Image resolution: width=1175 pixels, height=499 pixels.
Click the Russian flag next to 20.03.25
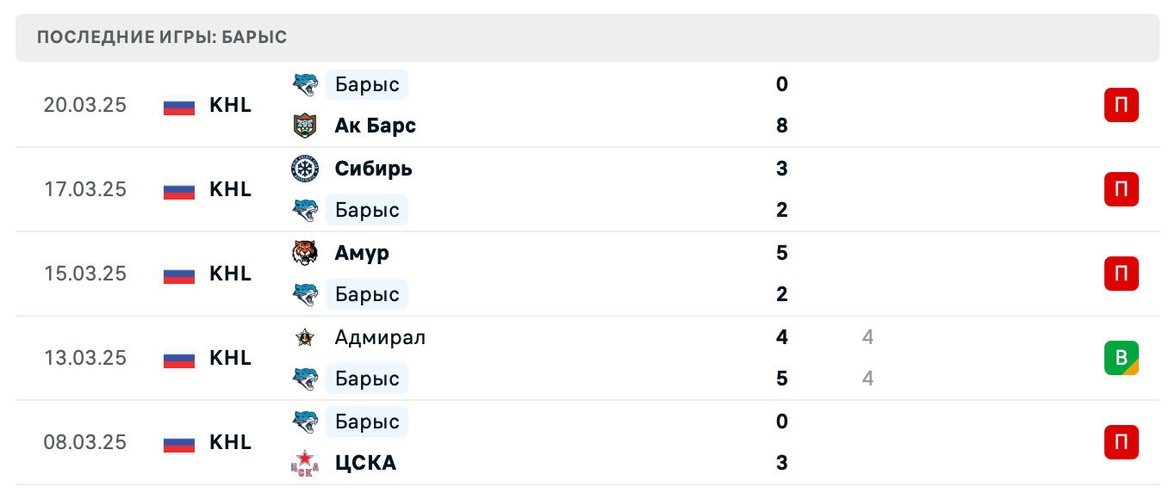[x=178, y=105]
